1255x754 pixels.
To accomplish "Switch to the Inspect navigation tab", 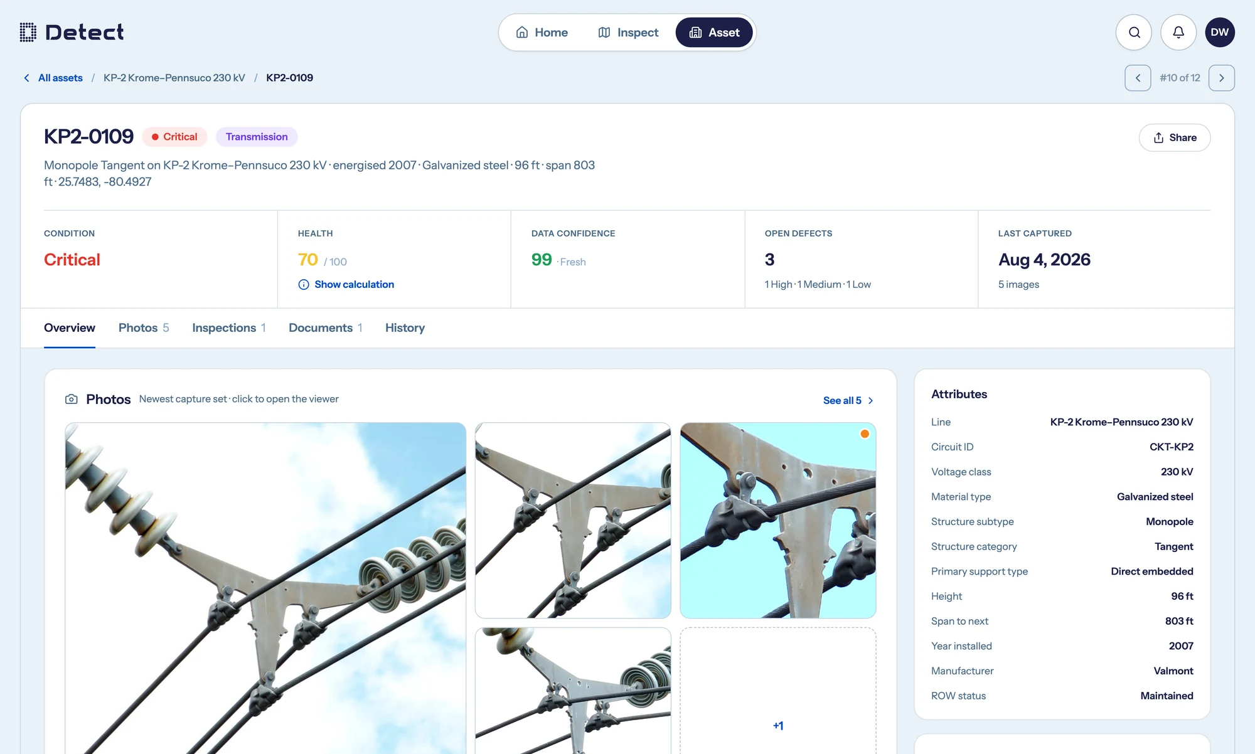I will (628, 33).
